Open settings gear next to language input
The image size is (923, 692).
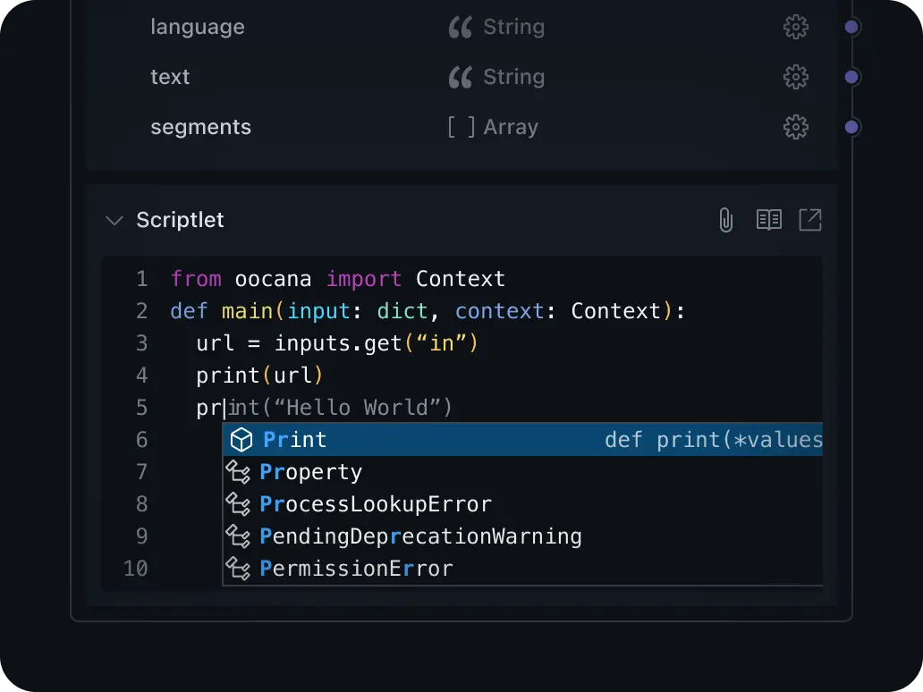pyautogui.click(x=795, y=27)
